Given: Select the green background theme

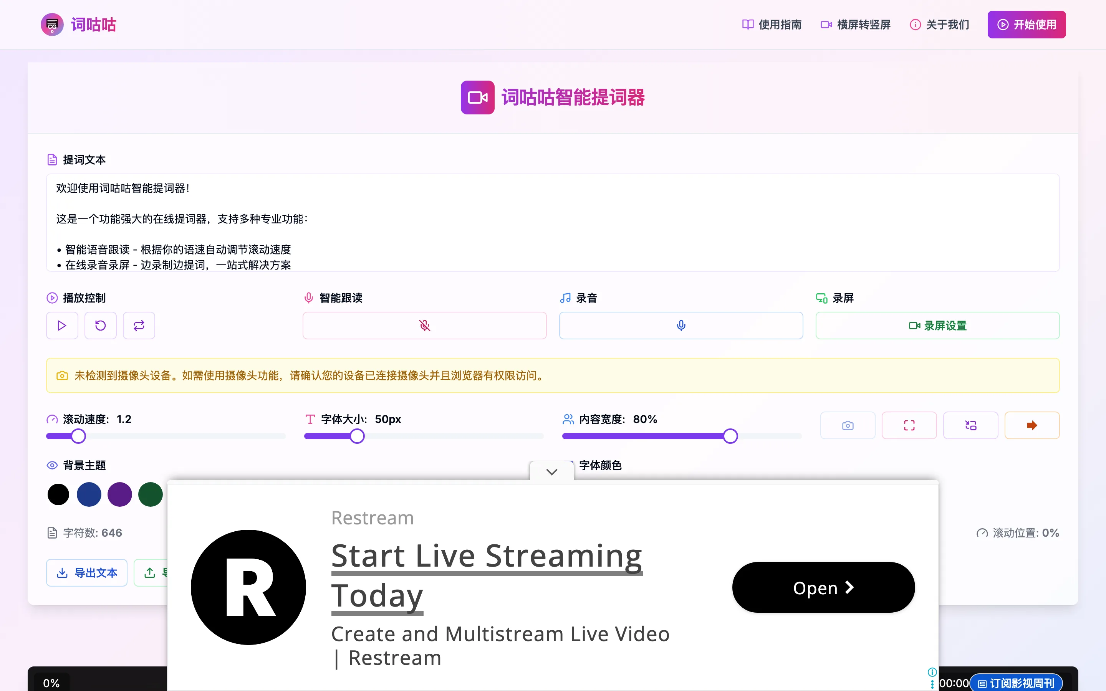Looking at the screenshot, I should [151, 494].
